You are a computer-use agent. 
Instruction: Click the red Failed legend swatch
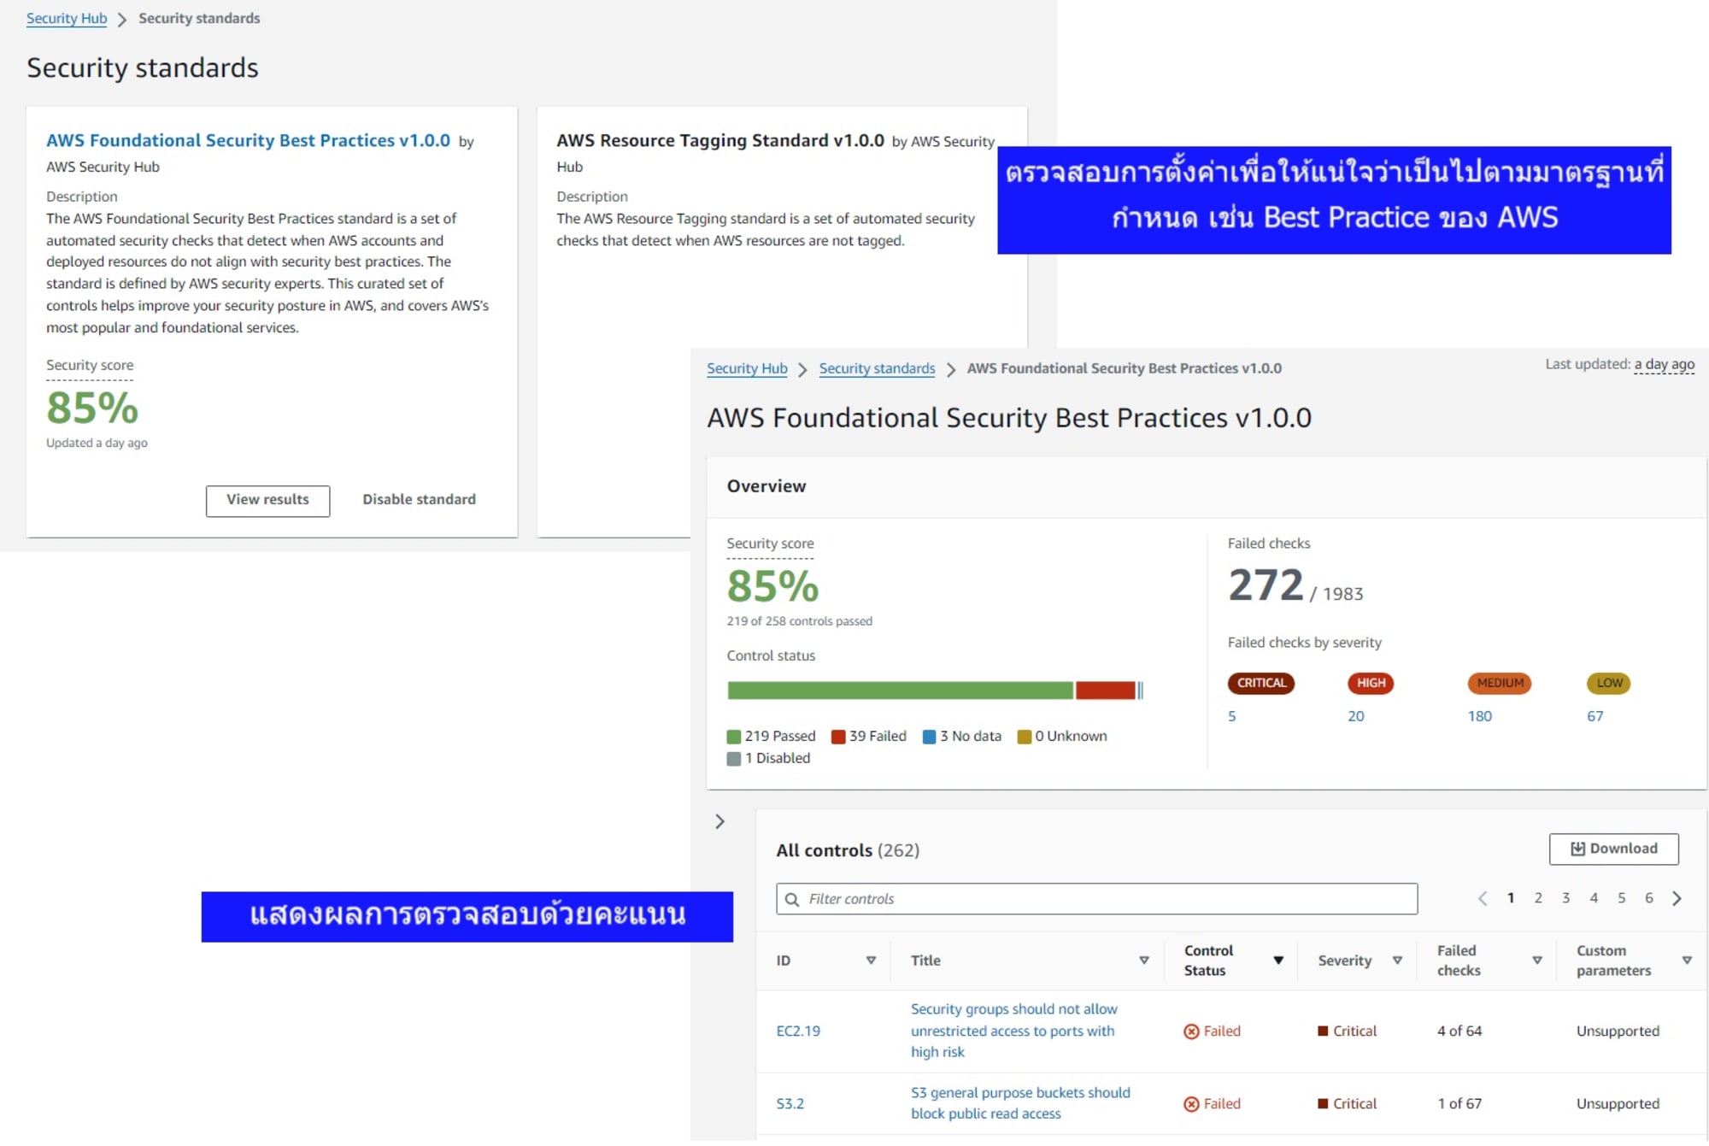(838, 737)
